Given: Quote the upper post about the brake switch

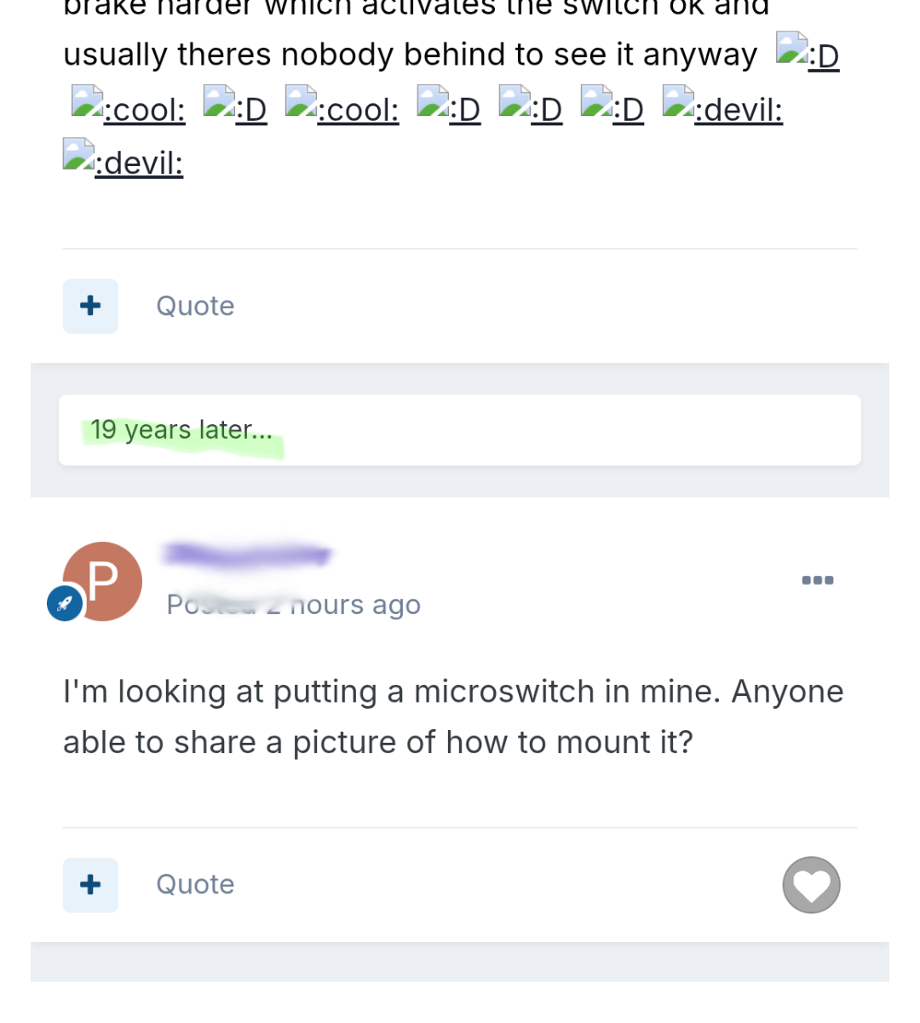Looking at the screenshot, I should (x=195, y=306).
